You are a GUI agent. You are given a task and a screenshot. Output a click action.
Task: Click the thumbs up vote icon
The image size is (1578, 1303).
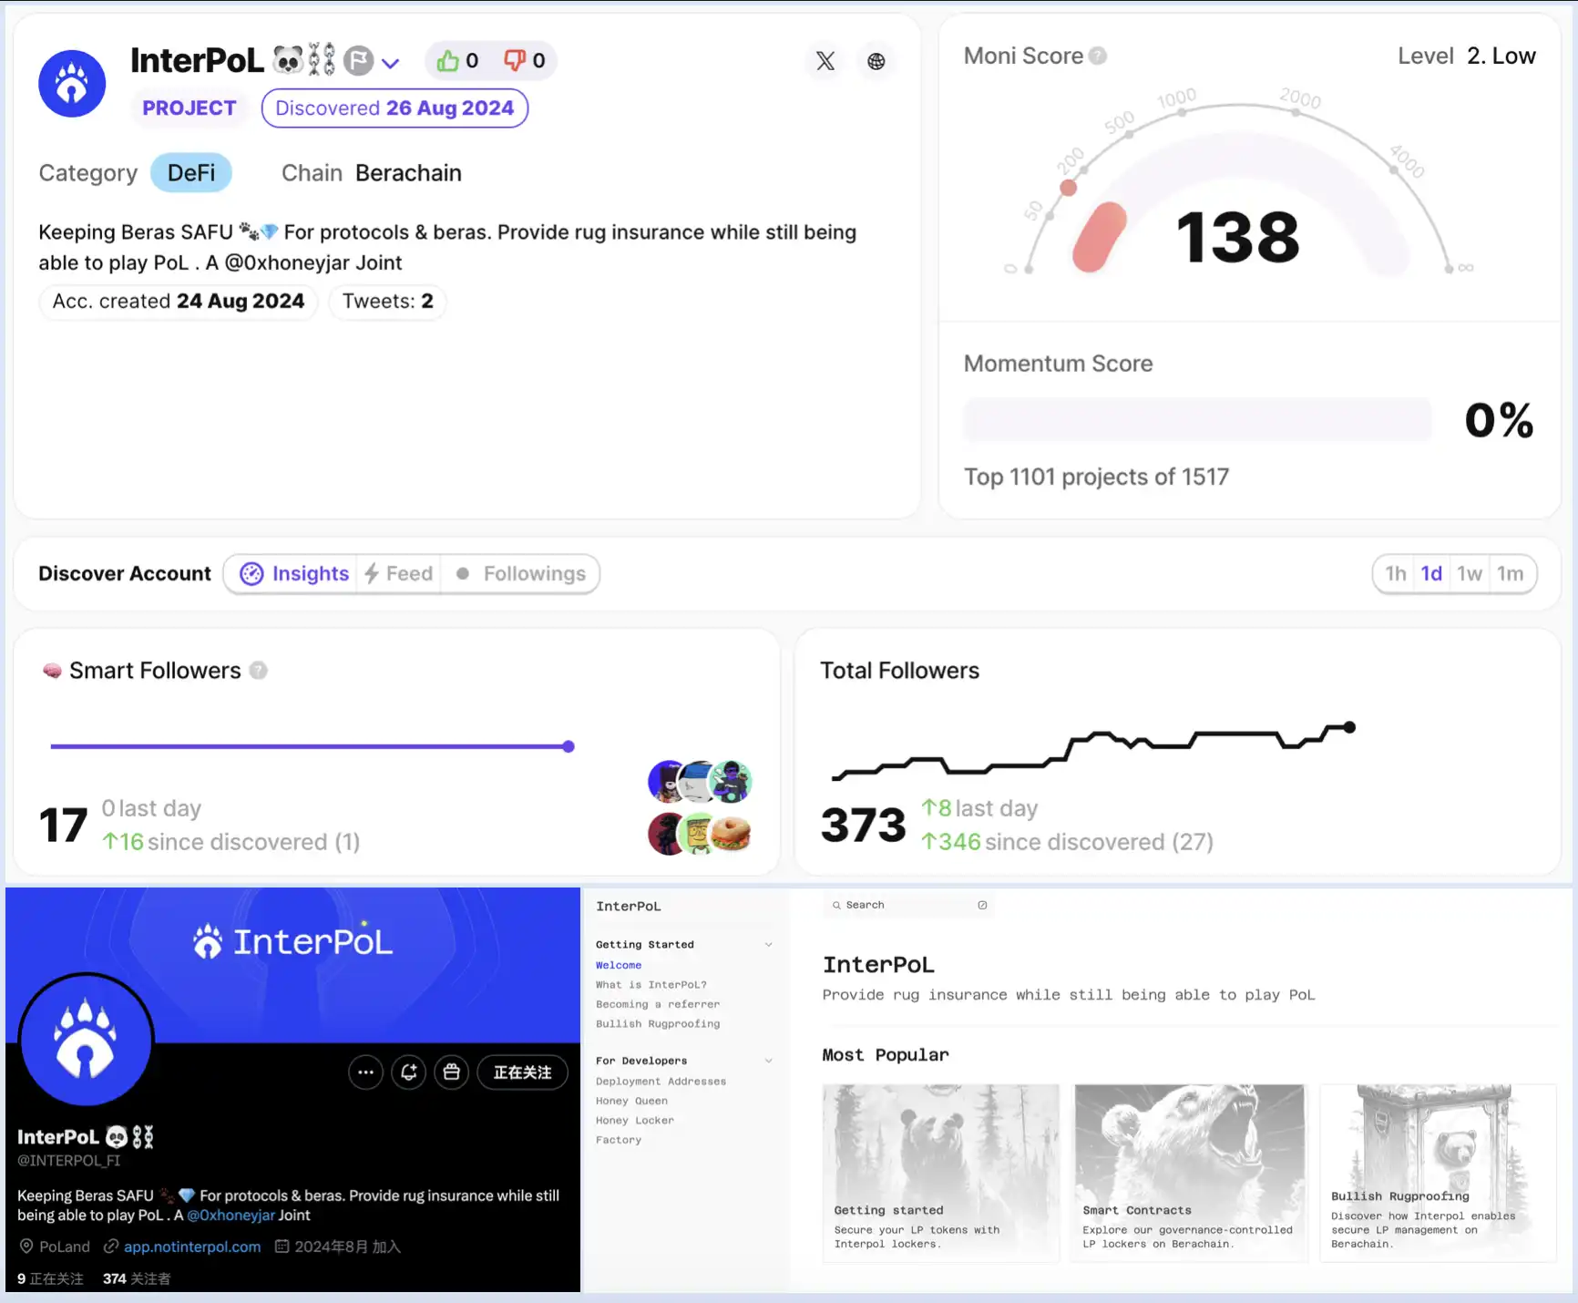tap(447, 61)
